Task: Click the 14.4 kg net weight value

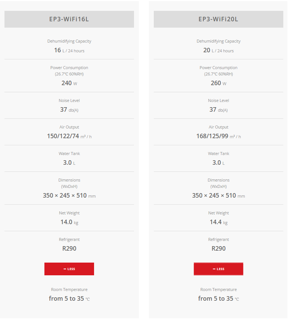Action: click(218, 222)
